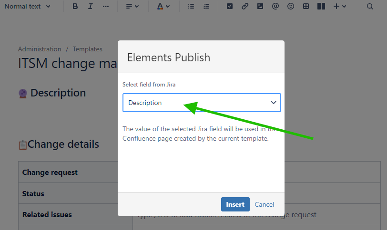This screenshot has height=230, width=387.
Task: Expand the insert plus menu
Action: 339,7
